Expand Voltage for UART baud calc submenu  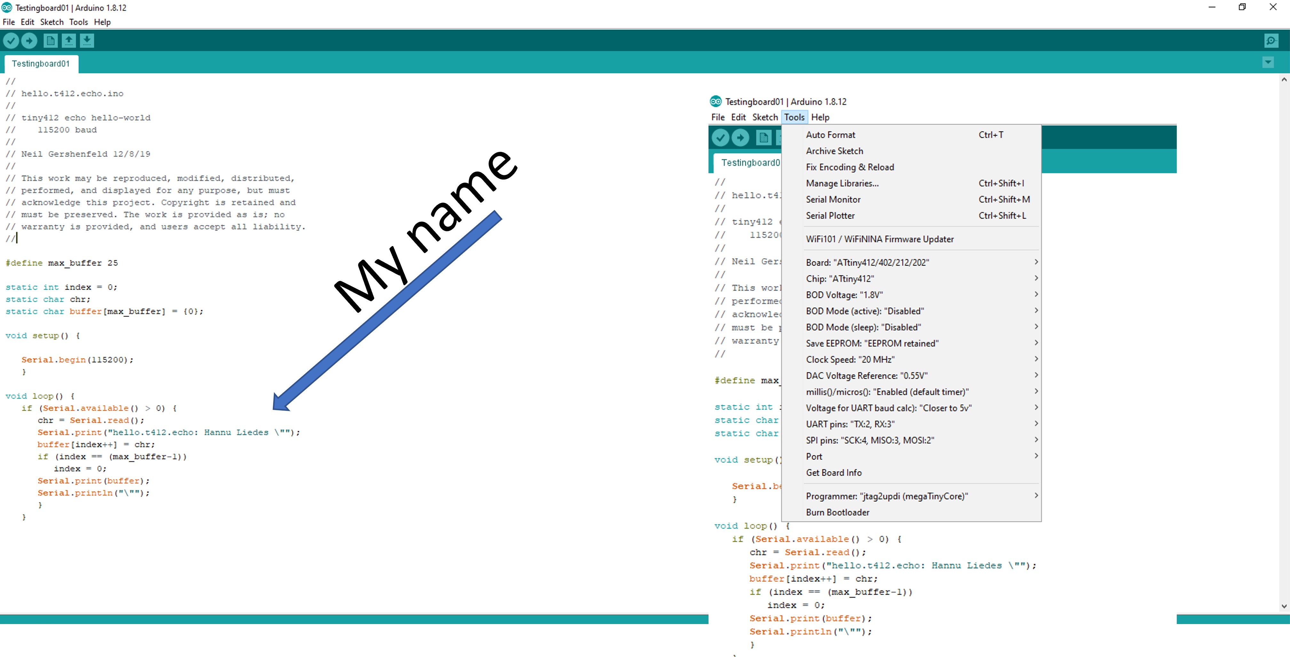pyautogui.click(x=911, y=408)
